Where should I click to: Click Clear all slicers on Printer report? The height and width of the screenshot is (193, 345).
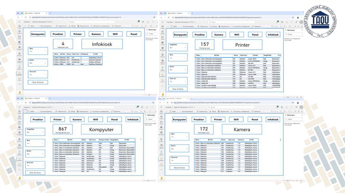click(178, 89)
